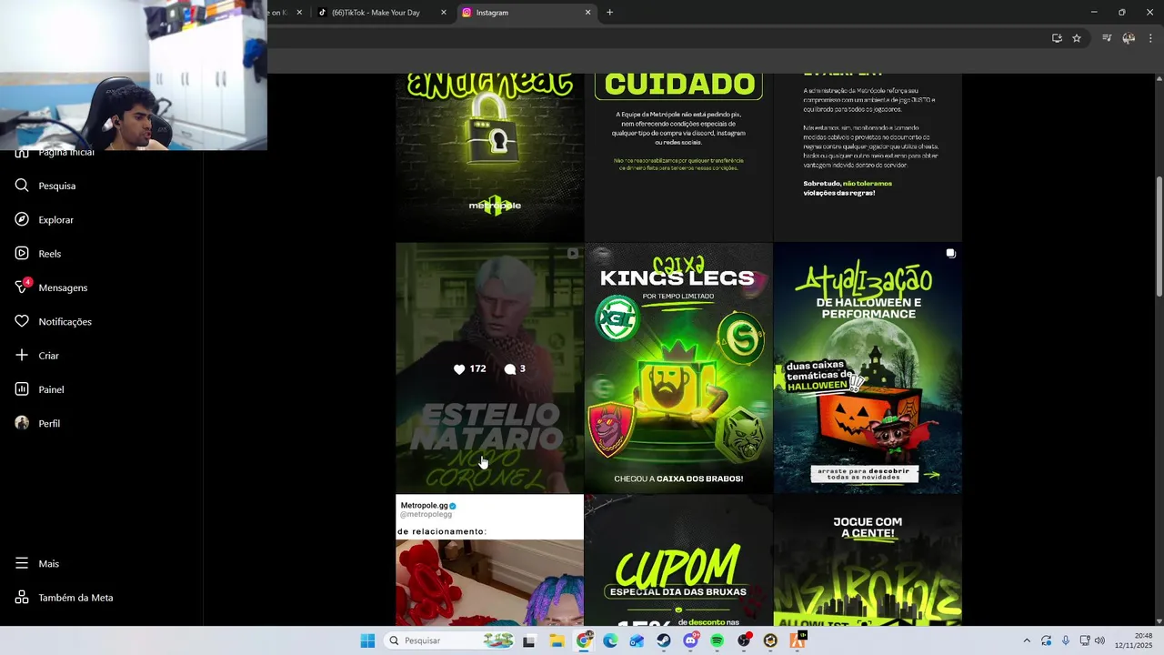Open a new browser tab
Screen dimensions: 1164x655
(609, 13)
